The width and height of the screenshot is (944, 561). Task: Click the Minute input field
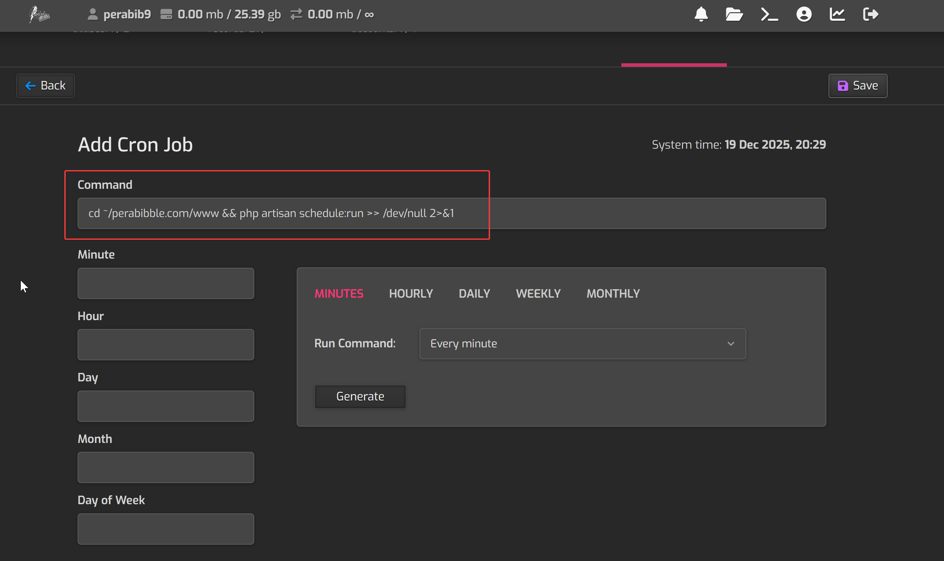click(166, 283)
